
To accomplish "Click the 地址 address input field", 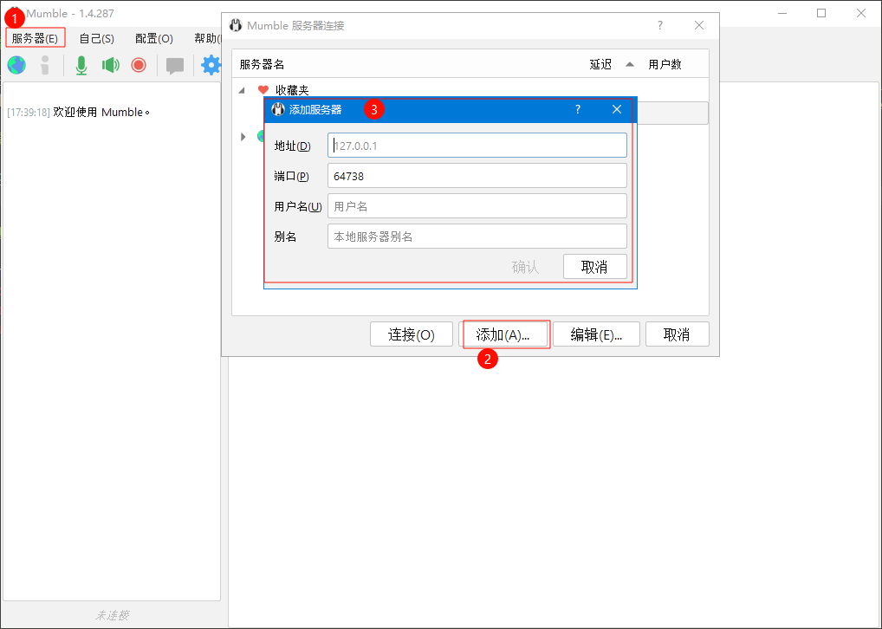I will pos(477,146).
